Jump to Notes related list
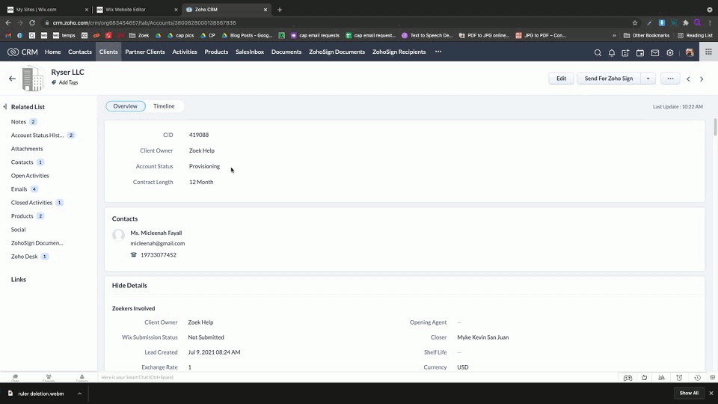 19,122
